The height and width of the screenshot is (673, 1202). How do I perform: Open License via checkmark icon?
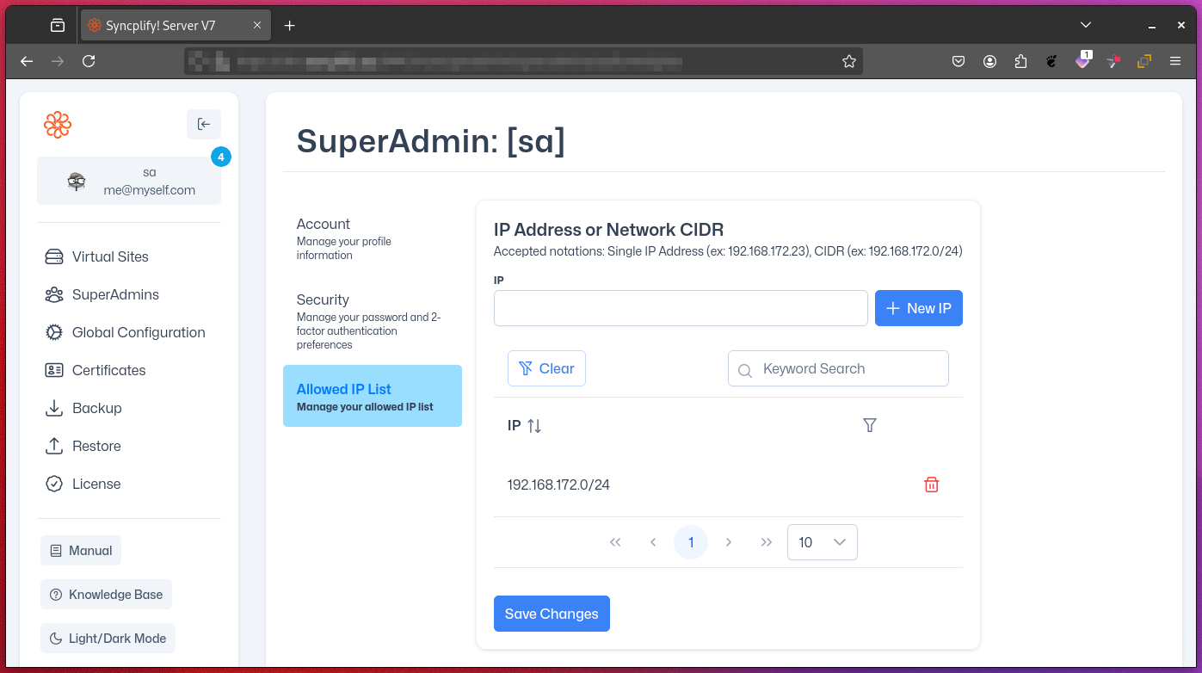pyautogui.click(x=53, y=484)
